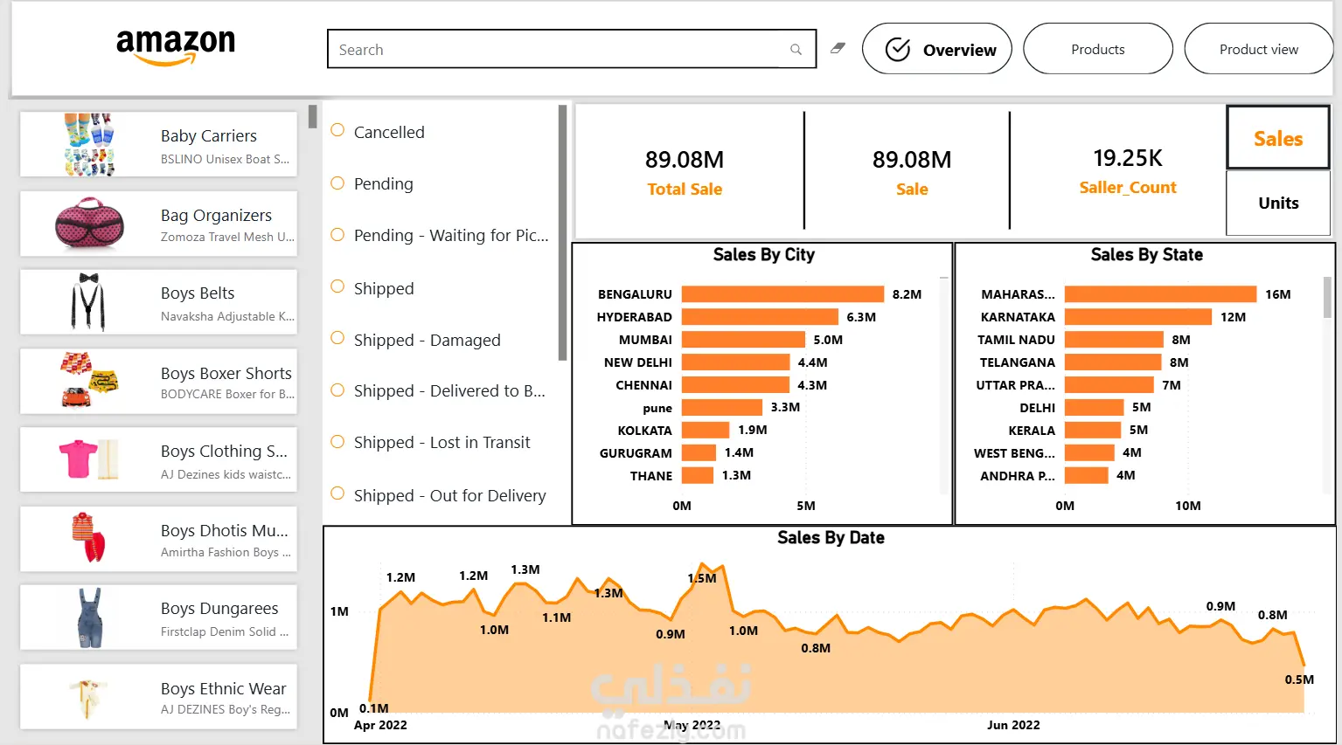Switch metric to Units
1342x745 pixels.
pyautogui.click(x=1278, y=203)
